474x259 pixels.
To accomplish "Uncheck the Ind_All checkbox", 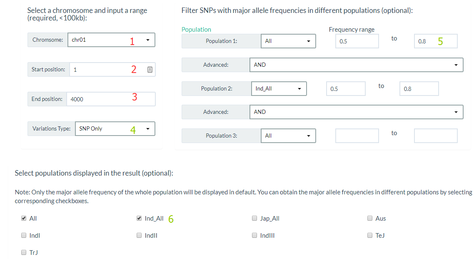I will click(x=139, y=218).
